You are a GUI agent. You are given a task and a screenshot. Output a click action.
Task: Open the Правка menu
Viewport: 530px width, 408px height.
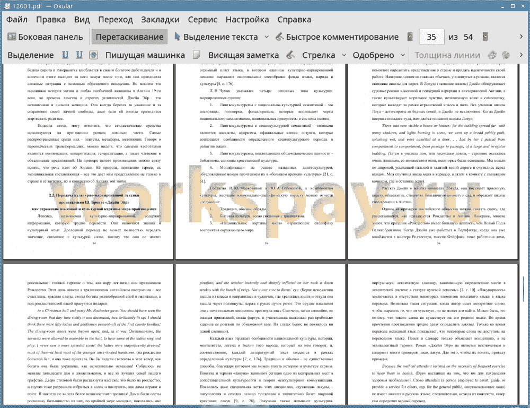(51, 20)
